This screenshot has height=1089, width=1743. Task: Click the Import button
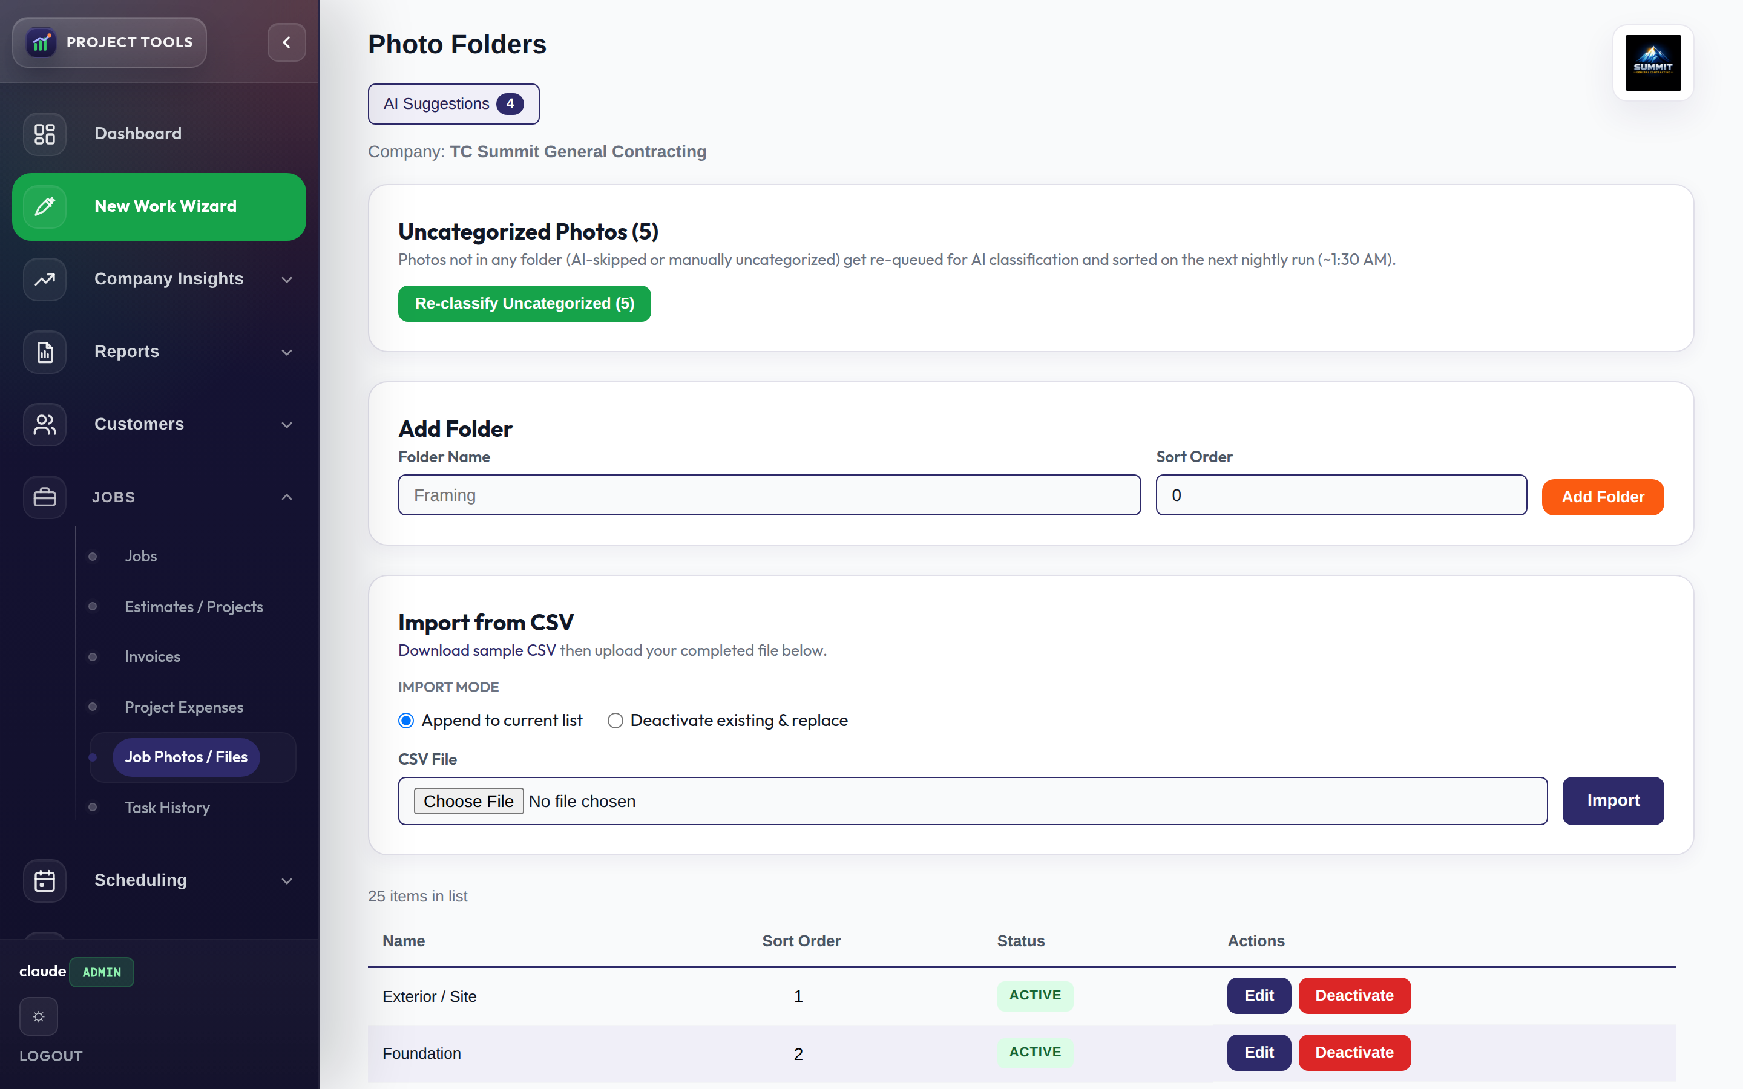pos(1613,801)
